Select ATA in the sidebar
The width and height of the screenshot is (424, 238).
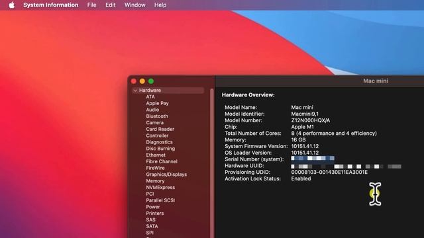point(150,97)
